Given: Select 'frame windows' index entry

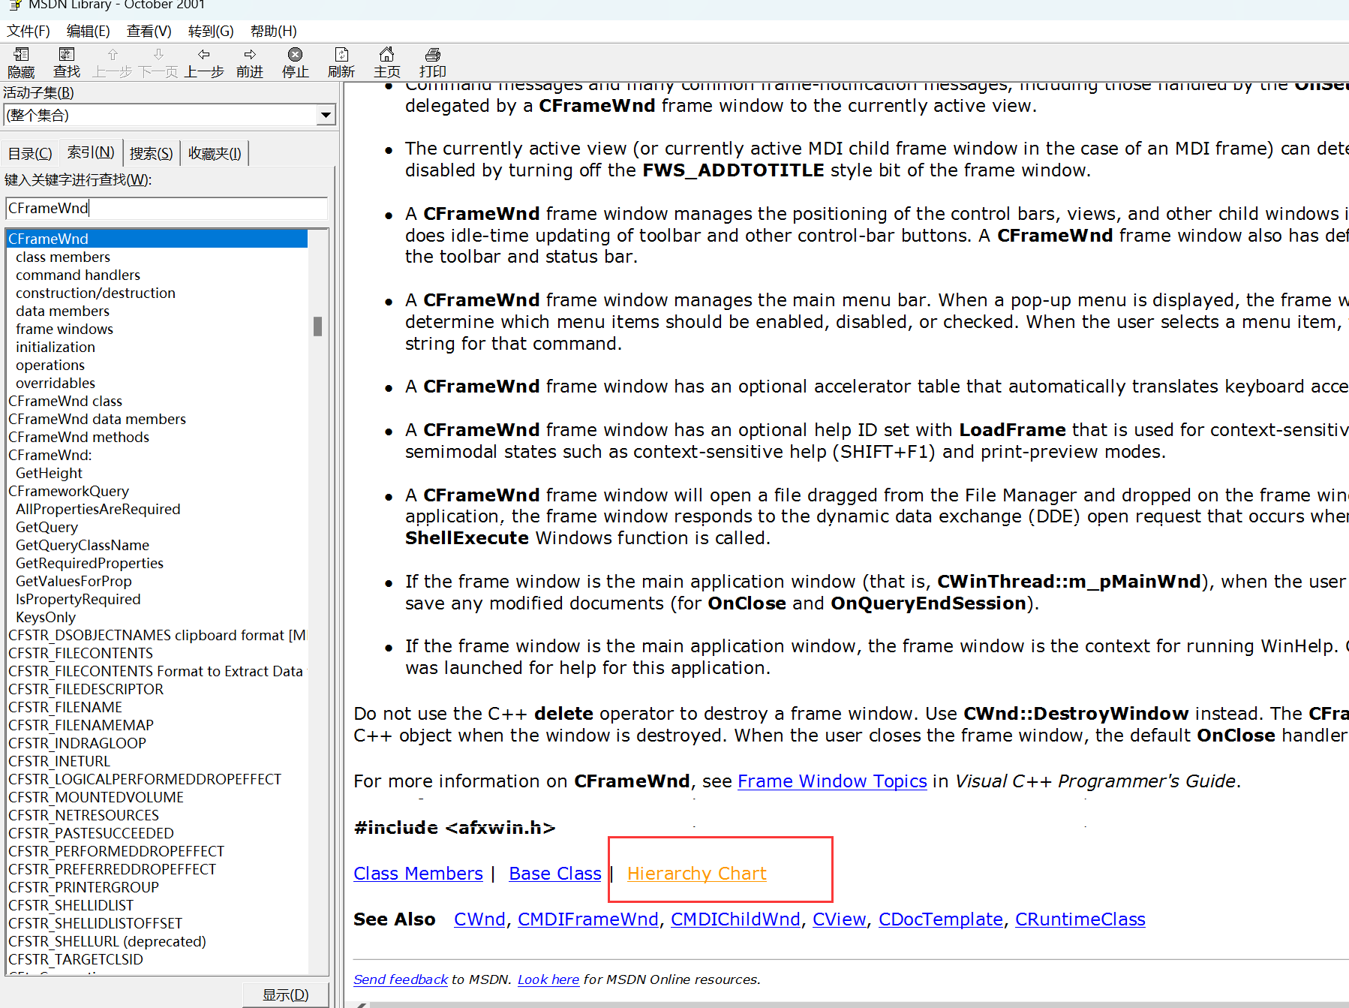Looking at the screenshot, I should pyautogui.click(x=65, y=329).
